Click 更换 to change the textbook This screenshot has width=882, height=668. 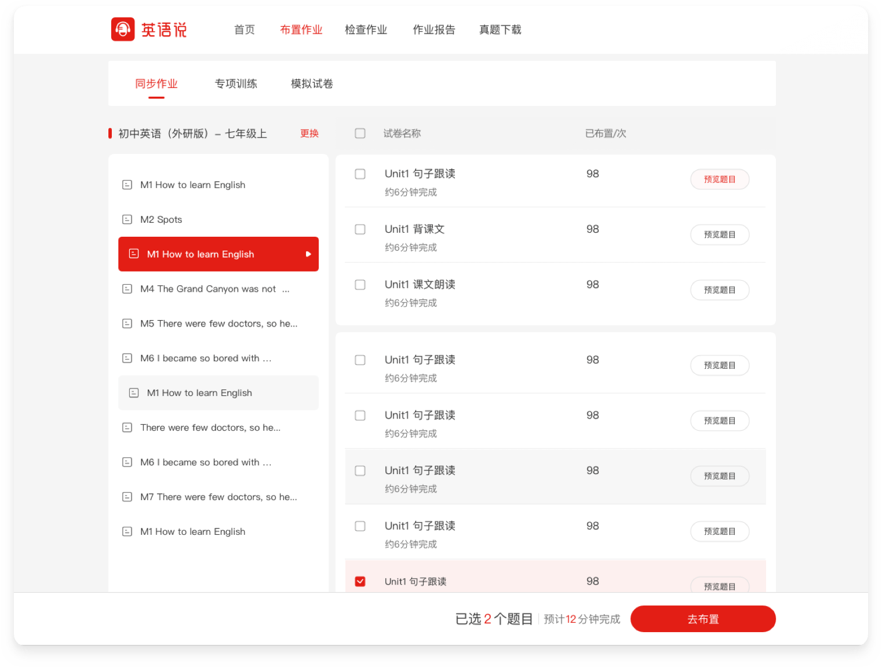tap(309, 134)
